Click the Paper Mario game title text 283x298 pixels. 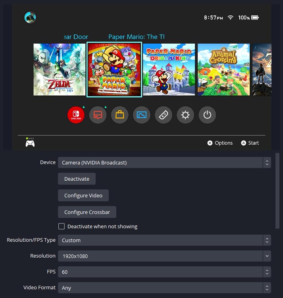(x=136, y=37)
